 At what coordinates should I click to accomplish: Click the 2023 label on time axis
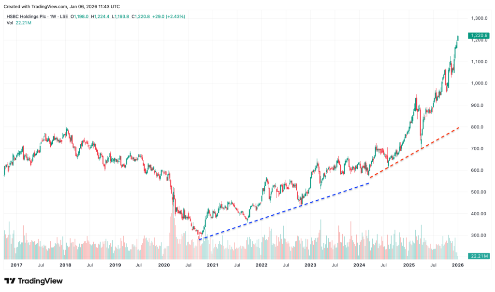click(x=310, y=265)
